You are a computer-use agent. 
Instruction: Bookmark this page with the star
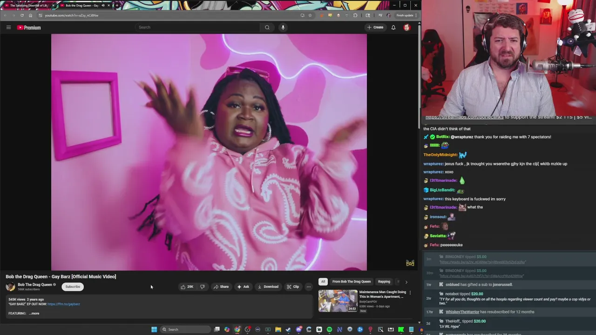click(x=310, y=15)
